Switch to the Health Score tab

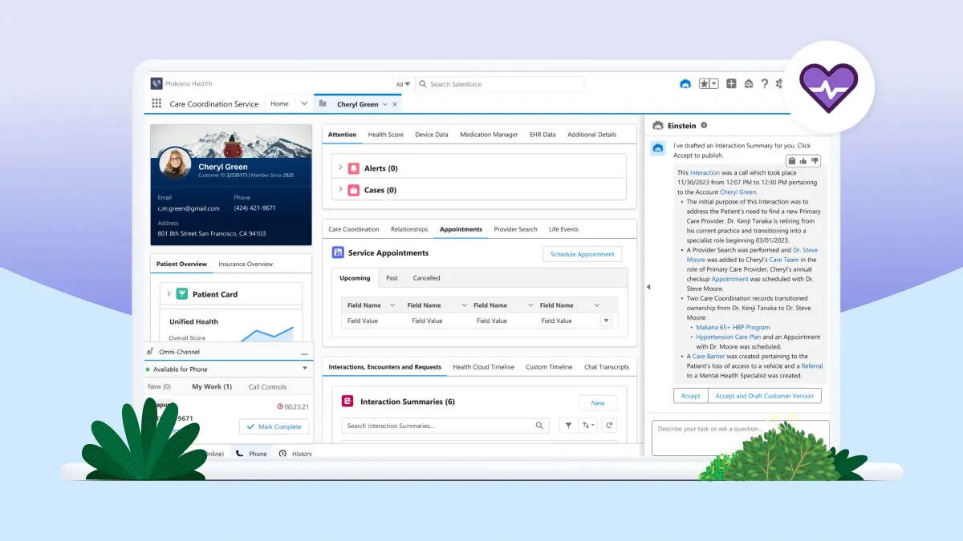coord(385,135)
